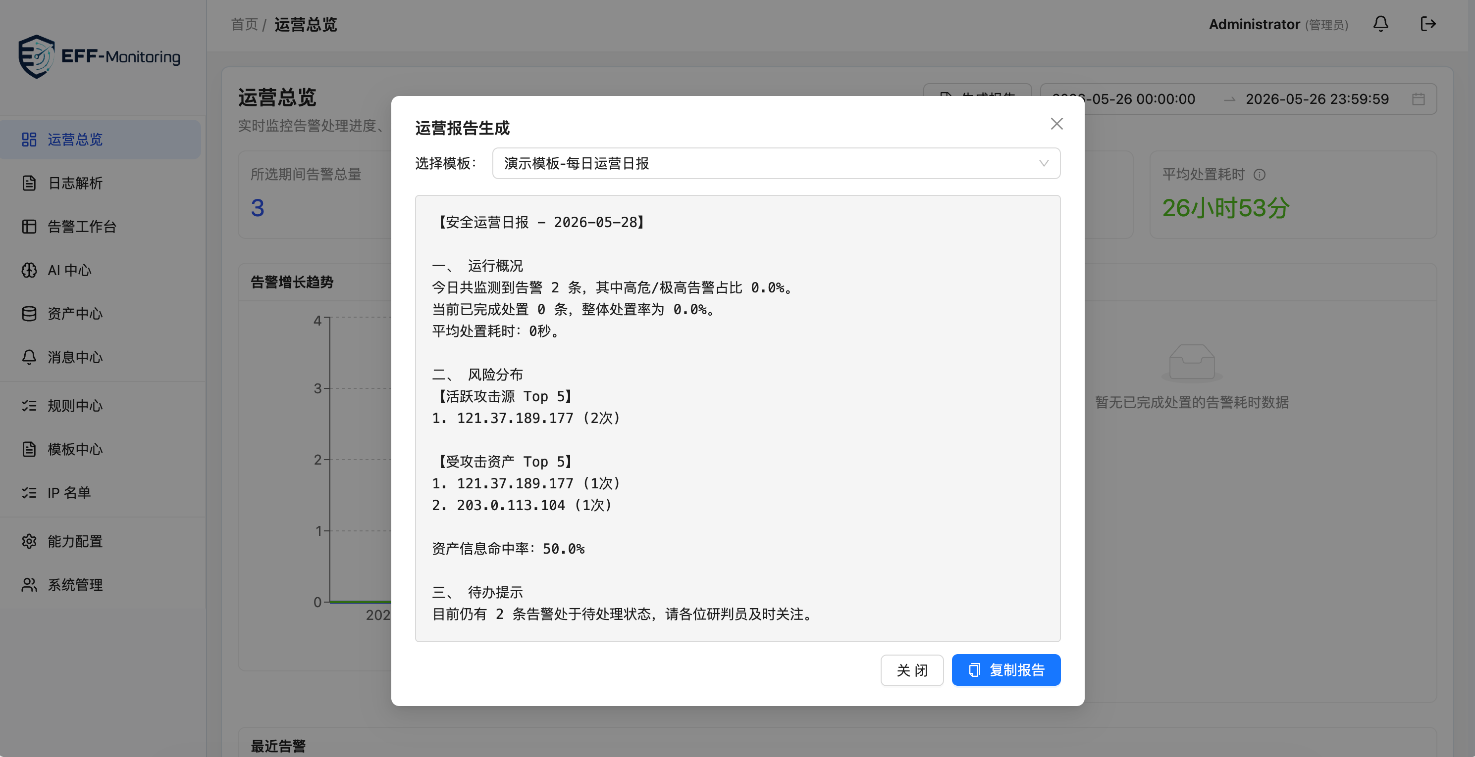Open AI 中心 in the sidebar
Image resolution: width=1475 pixels, height=757 pixels.
[x=100, y=270]
